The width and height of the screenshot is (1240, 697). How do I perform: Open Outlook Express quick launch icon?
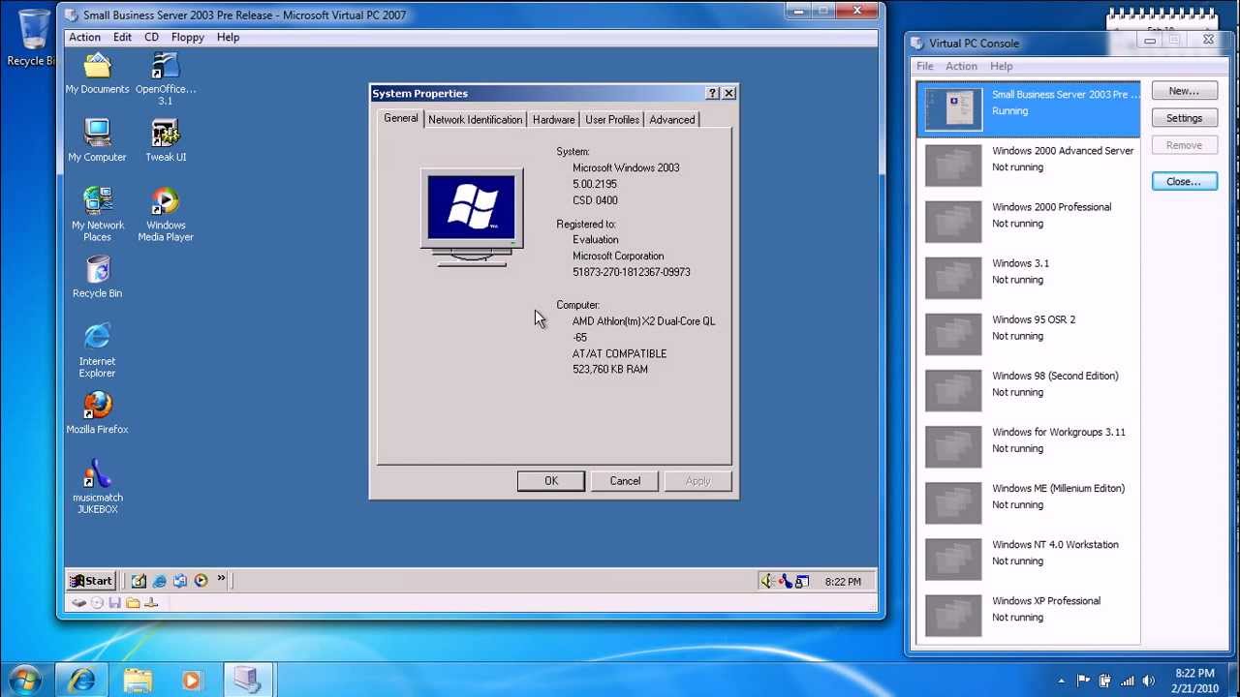click(180, 581)
